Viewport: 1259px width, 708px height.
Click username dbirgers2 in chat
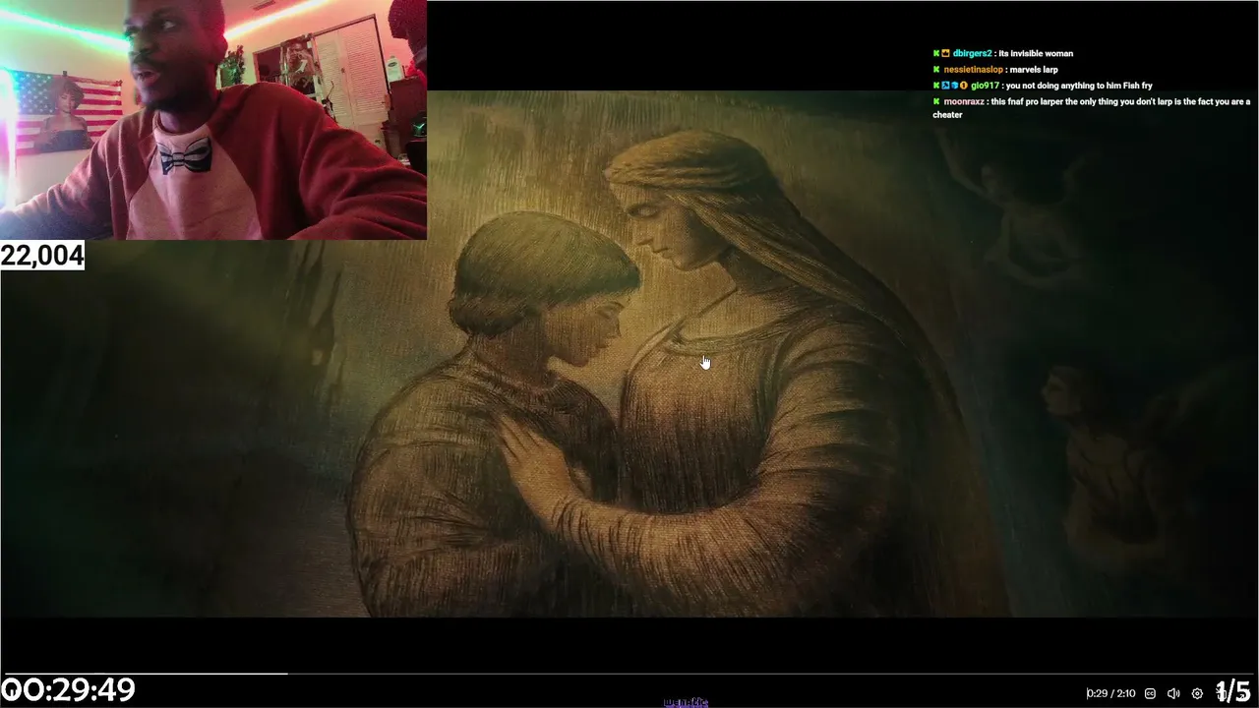click(x=972, y=53)
